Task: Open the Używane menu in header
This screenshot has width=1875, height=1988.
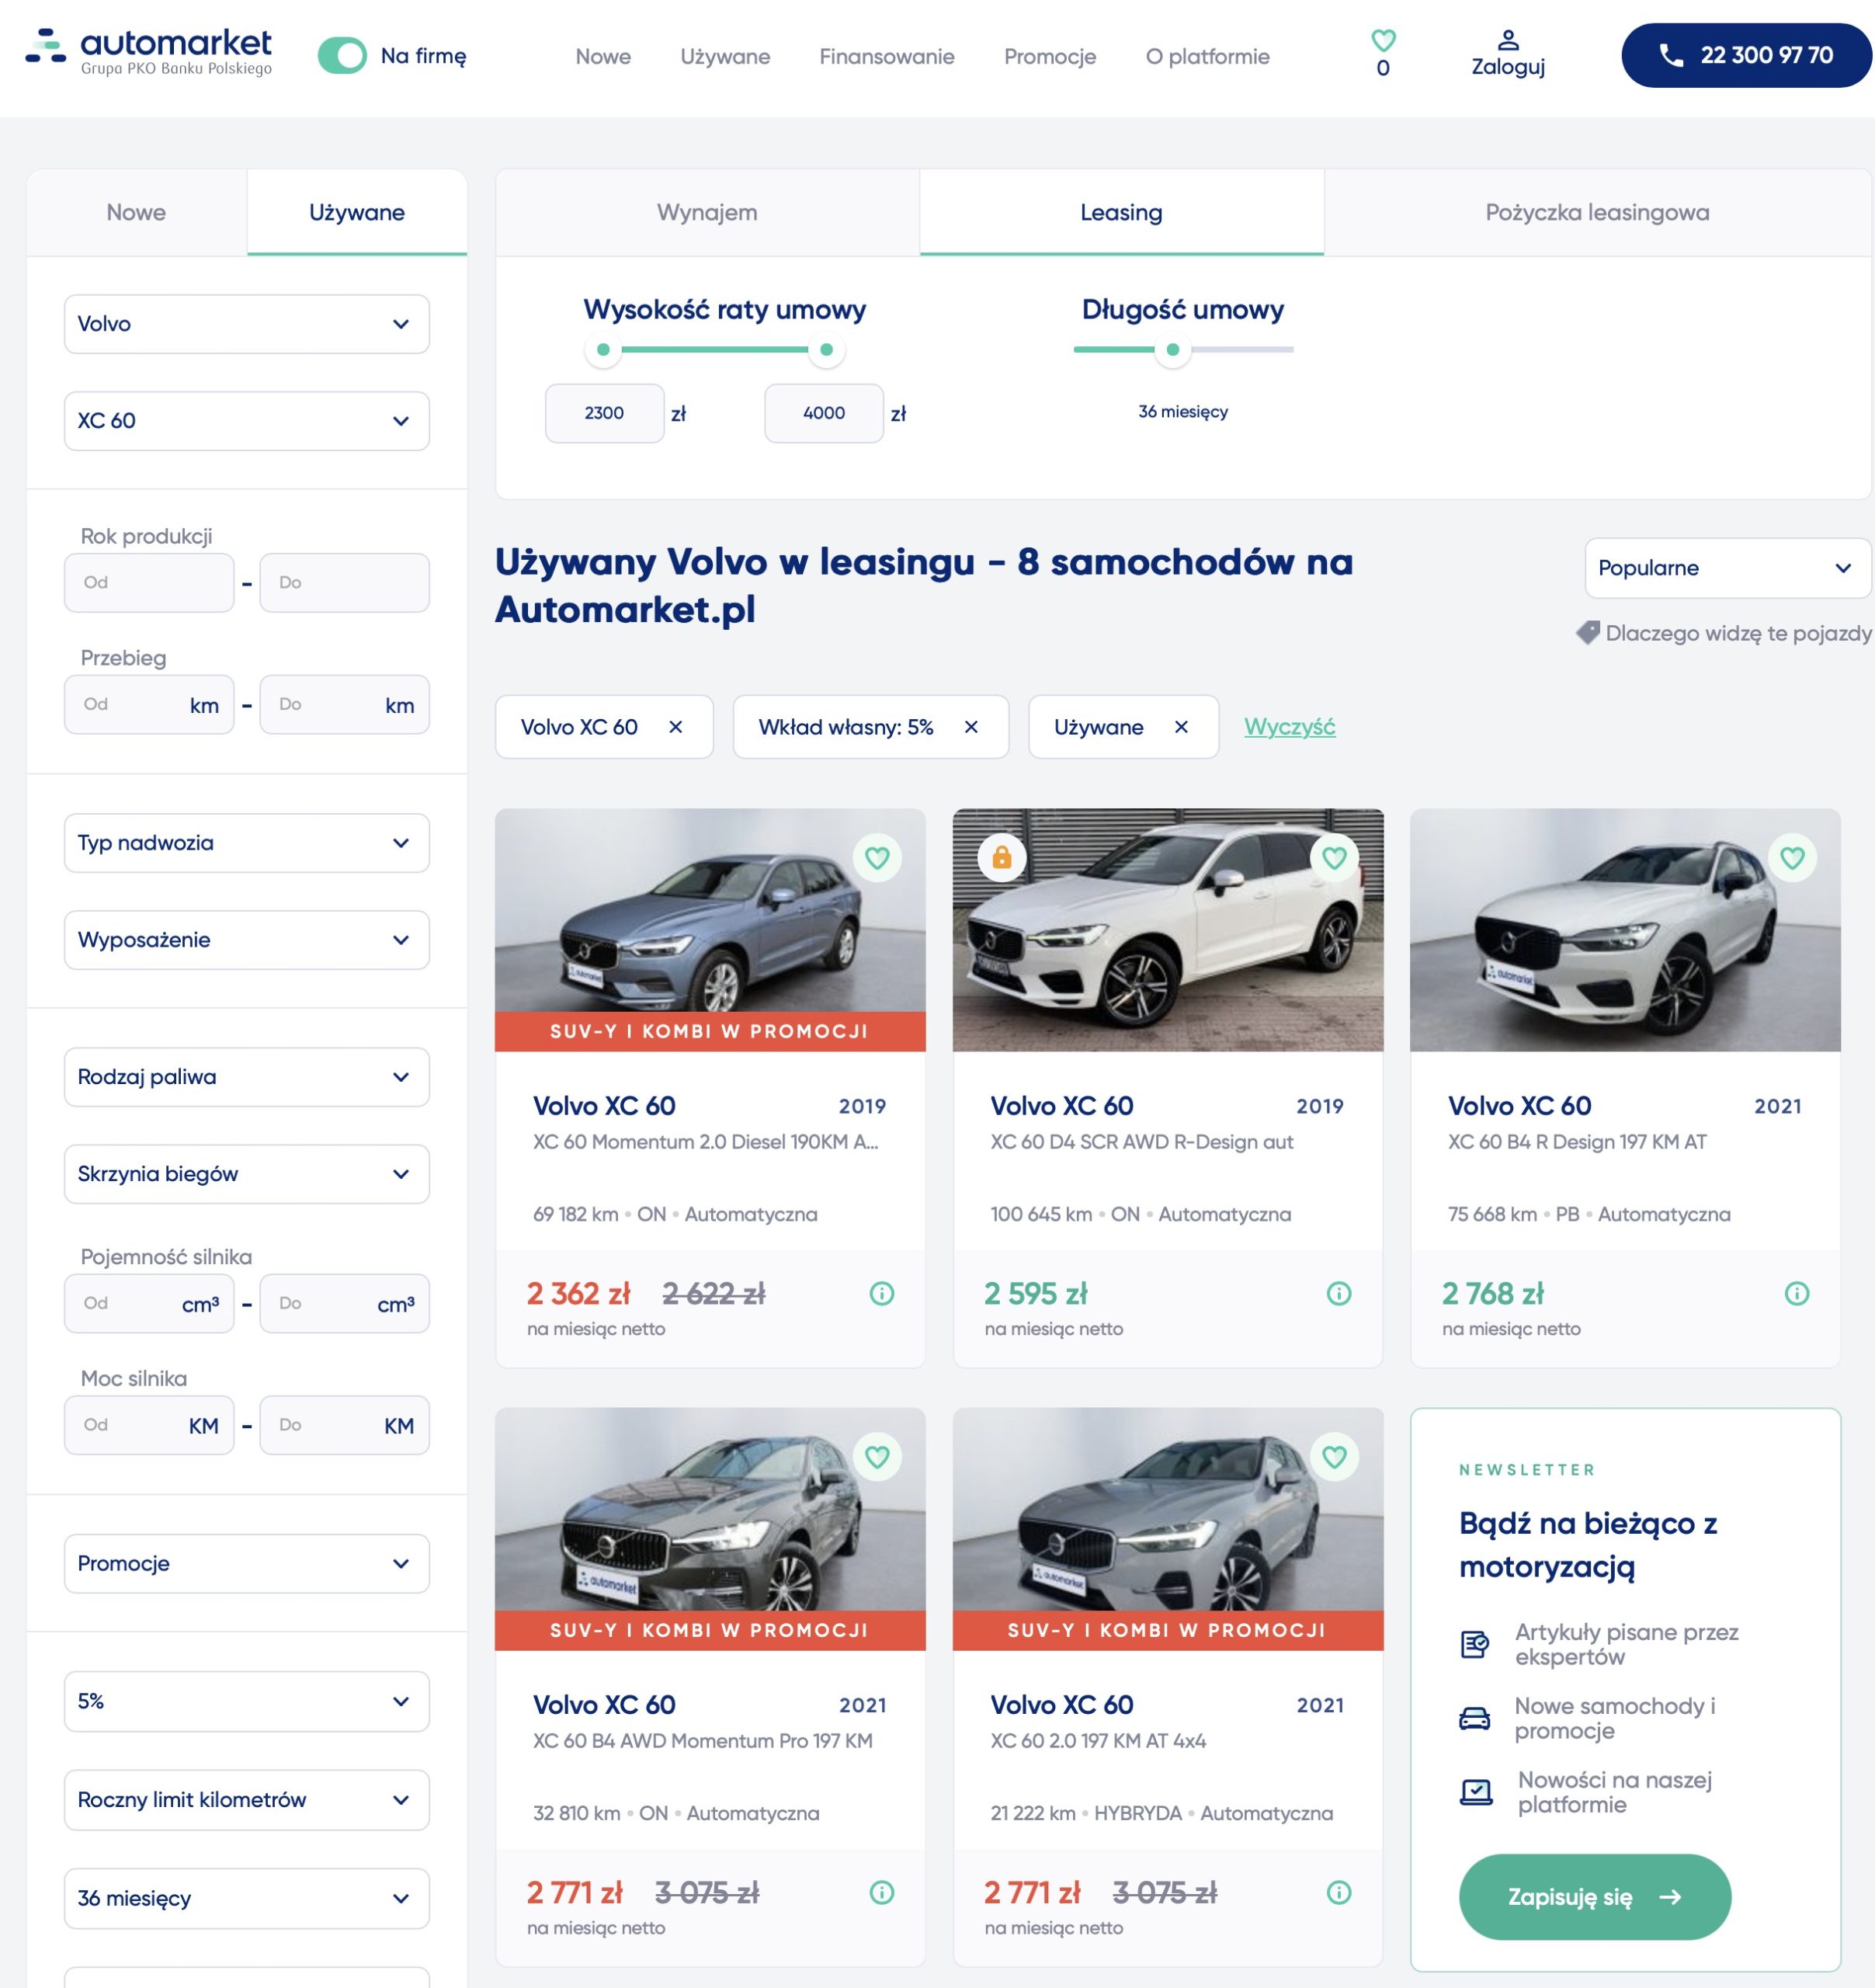Action: (725, 57)
